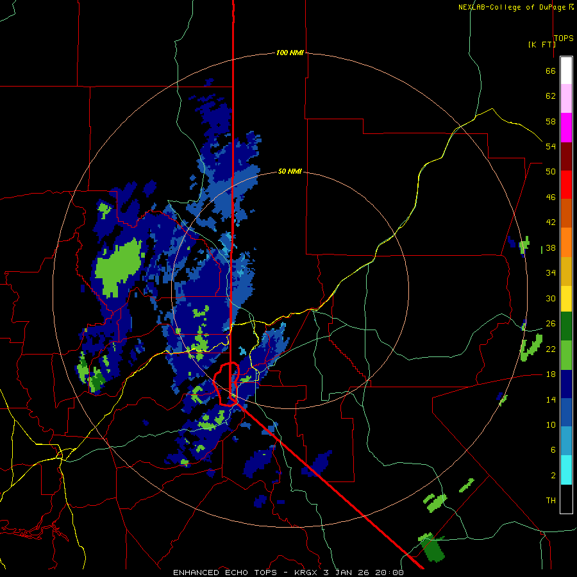This screenshot has width=577, height=577.
Task: Click the light pink legend swatch
Action: 566,98
